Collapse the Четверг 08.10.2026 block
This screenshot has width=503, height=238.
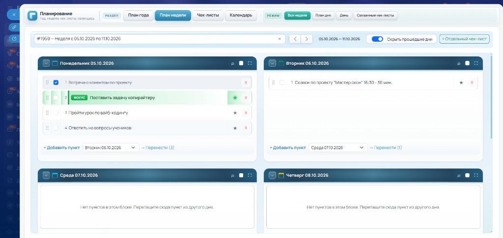tap(272, 175)
